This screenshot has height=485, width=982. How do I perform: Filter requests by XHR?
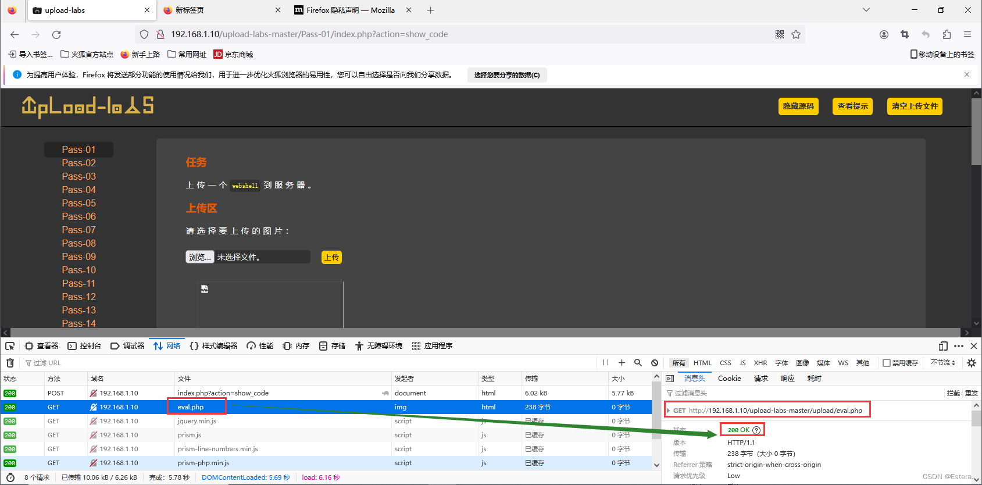760,363
